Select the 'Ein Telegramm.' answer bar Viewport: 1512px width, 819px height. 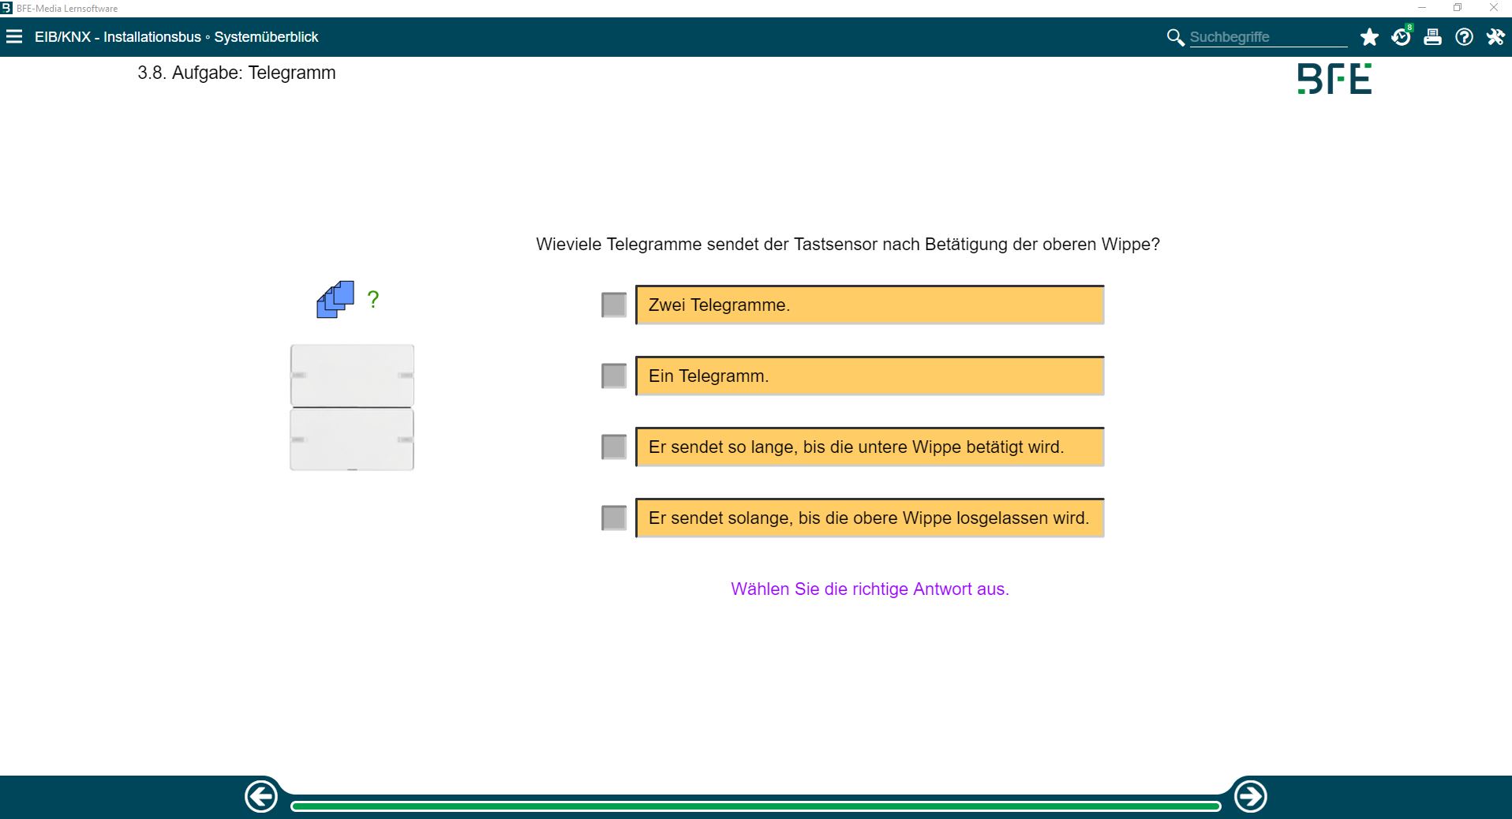pyautogui.click(x=869, y=376)
